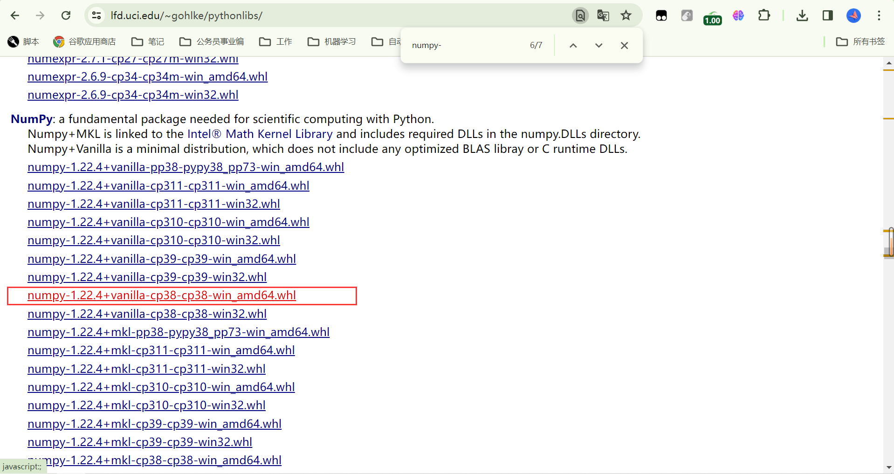Open the 所有书签 folder
This screenshot has width=894, height=474.
860,41
